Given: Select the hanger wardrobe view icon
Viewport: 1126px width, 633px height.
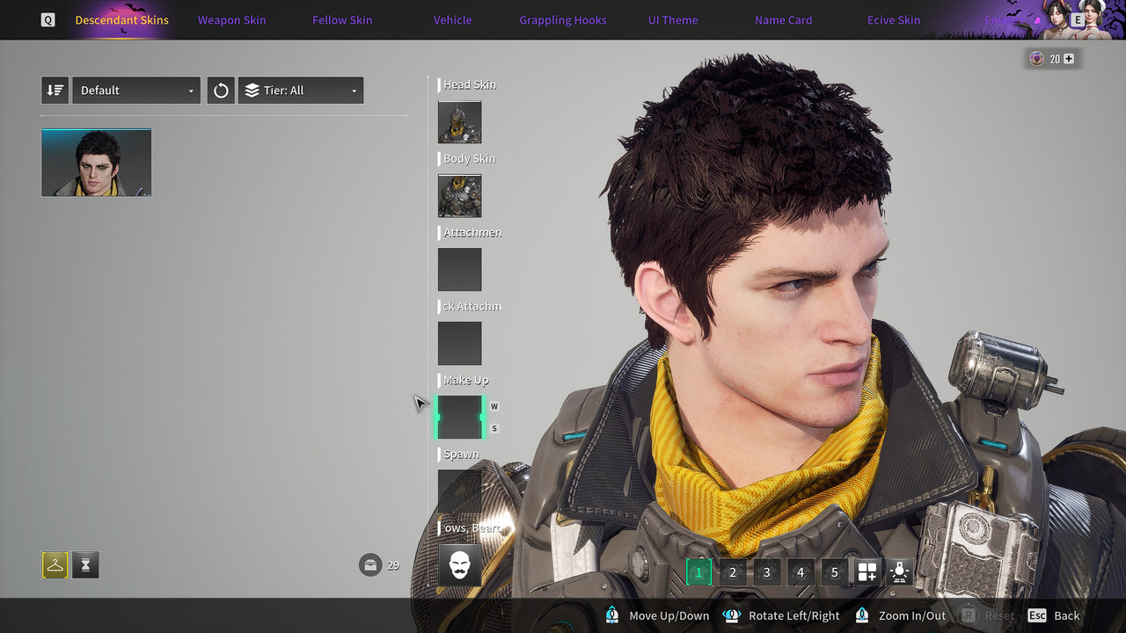Looking at the screenshot, I should (x=55, y=565).
